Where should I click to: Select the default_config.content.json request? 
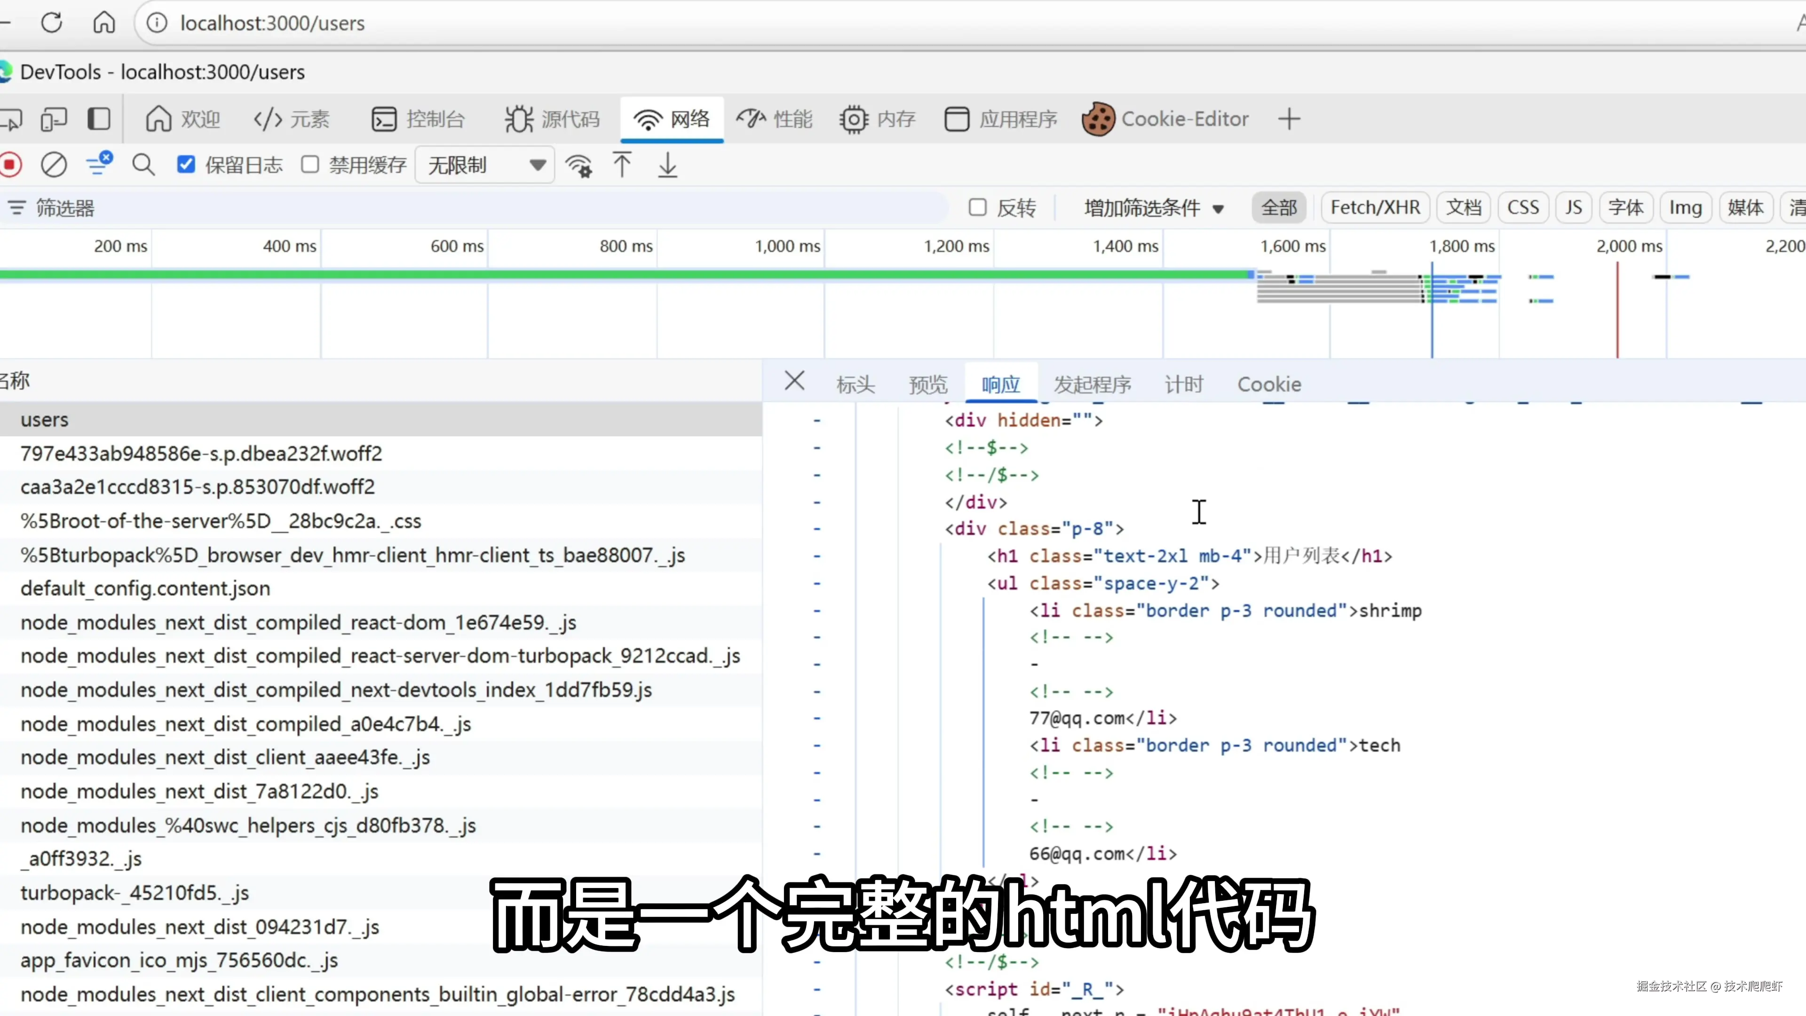click(x=145, y=588)
